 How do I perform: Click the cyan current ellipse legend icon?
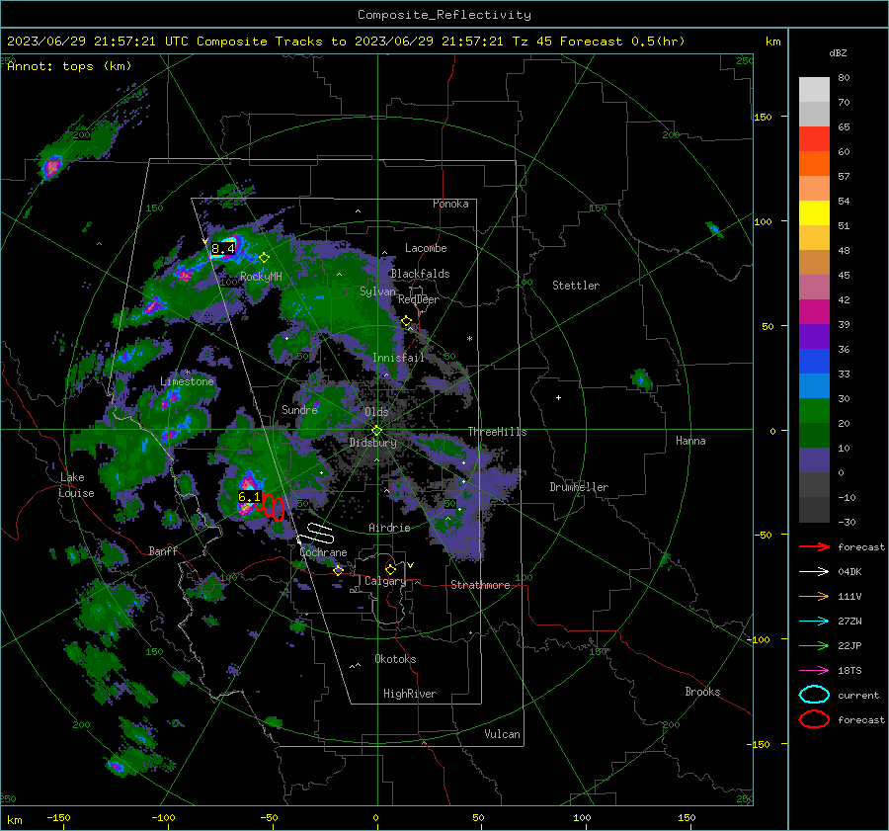814,695
